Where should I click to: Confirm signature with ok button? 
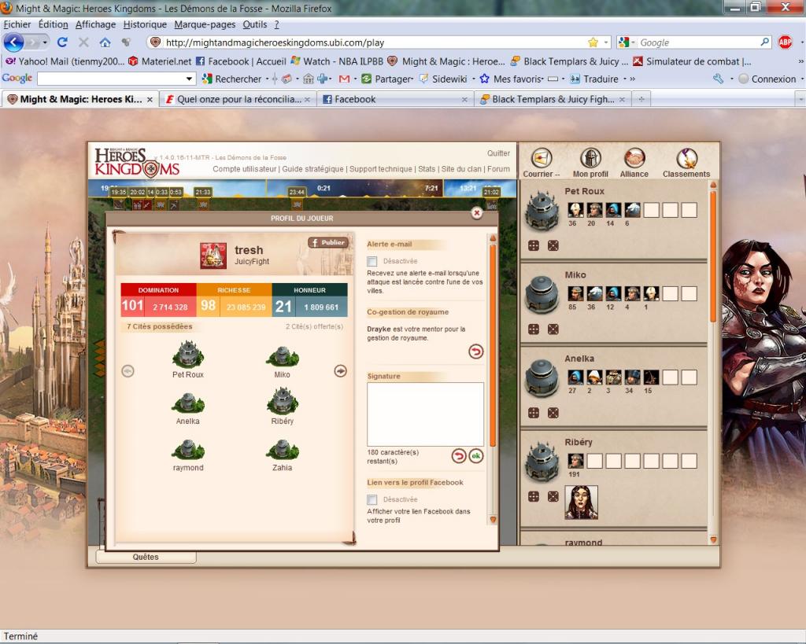(x=476, y=455)
